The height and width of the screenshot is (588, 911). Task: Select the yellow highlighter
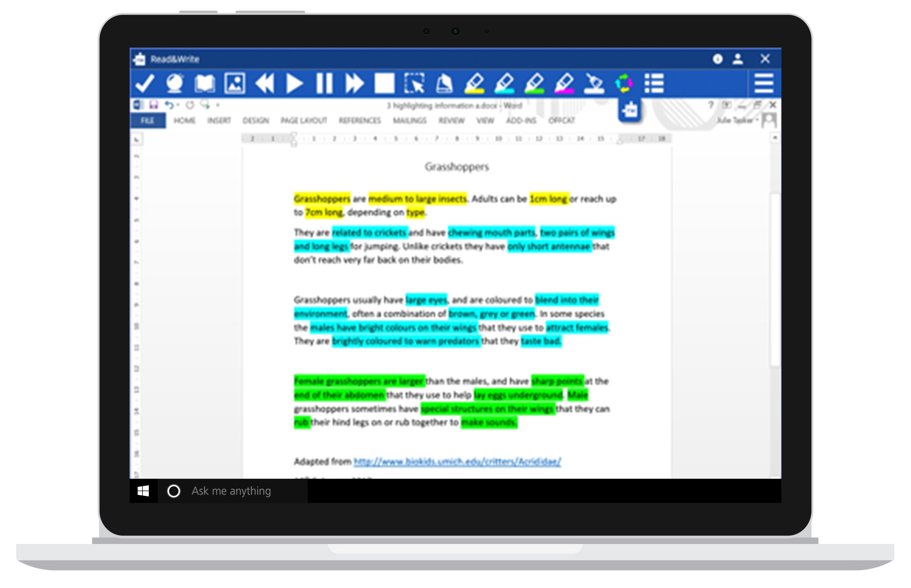click(x=474, y=83)
